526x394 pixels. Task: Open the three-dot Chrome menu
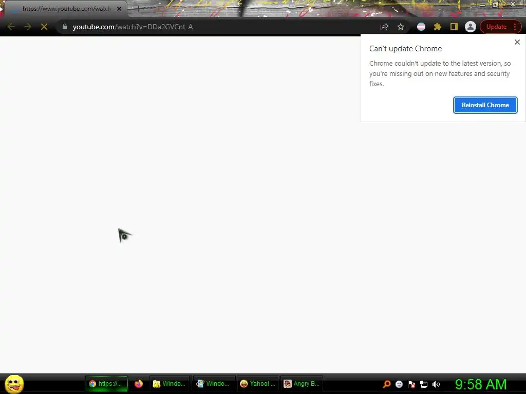[515, 27]
